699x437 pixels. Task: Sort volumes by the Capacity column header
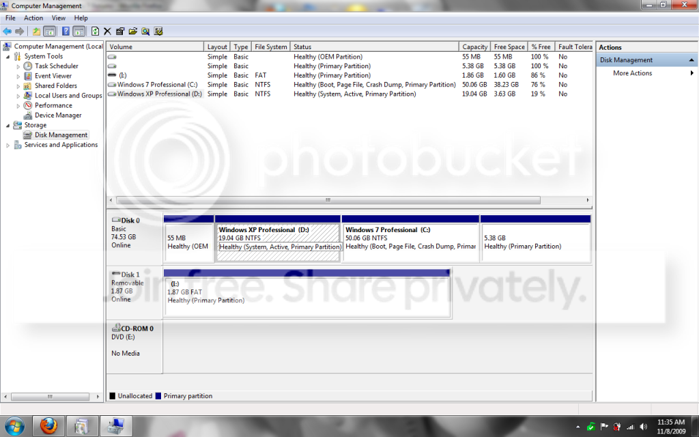[475, 47]
